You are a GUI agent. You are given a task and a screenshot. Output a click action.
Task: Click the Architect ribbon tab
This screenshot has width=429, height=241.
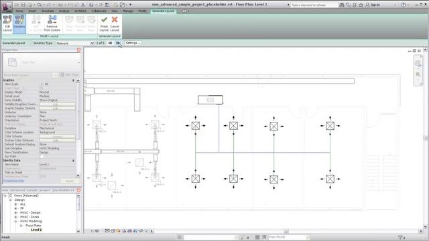click(x=80, y=11)
